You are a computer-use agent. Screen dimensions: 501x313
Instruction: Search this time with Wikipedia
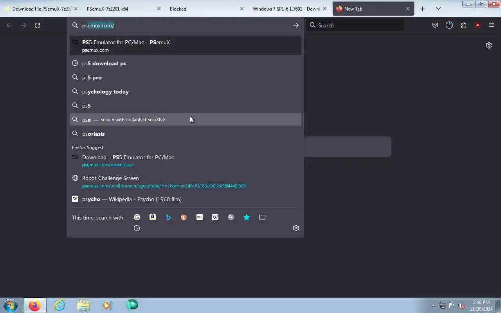(215, 217)
